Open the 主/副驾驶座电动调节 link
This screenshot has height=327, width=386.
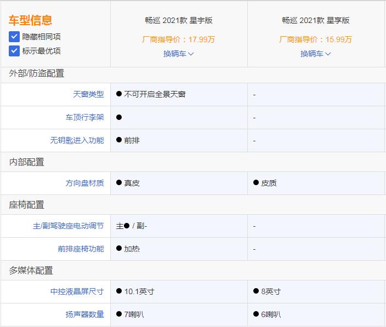pos(68,226)
